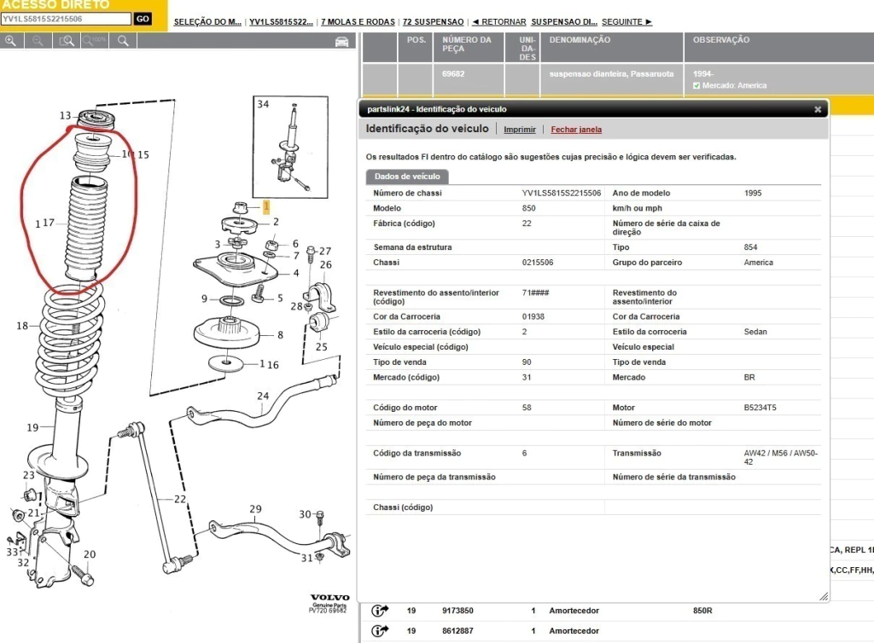Click Grupo do parceiro value America

coord(759,263)
